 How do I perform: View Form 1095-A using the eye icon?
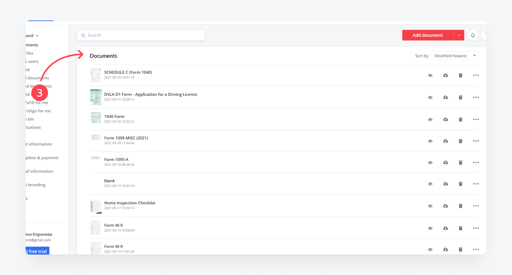click(430, 163)
